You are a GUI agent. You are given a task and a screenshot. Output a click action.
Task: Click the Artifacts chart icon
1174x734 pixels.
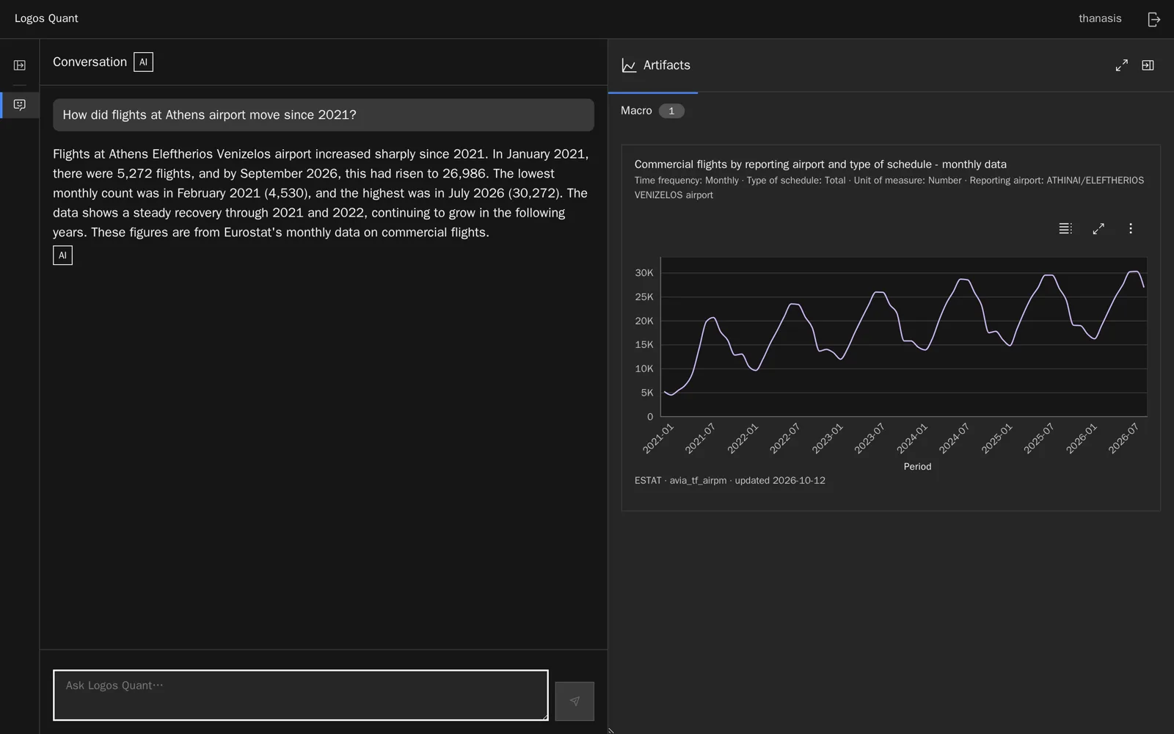(x=629, y=65)
